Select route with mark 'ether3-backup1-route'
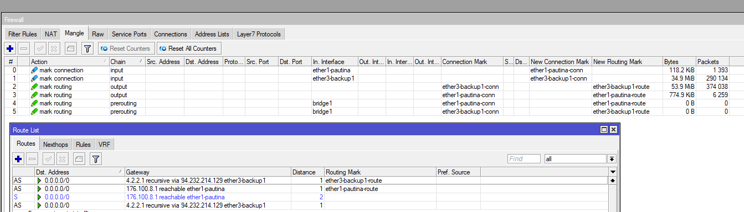 [x=310, y=181]
